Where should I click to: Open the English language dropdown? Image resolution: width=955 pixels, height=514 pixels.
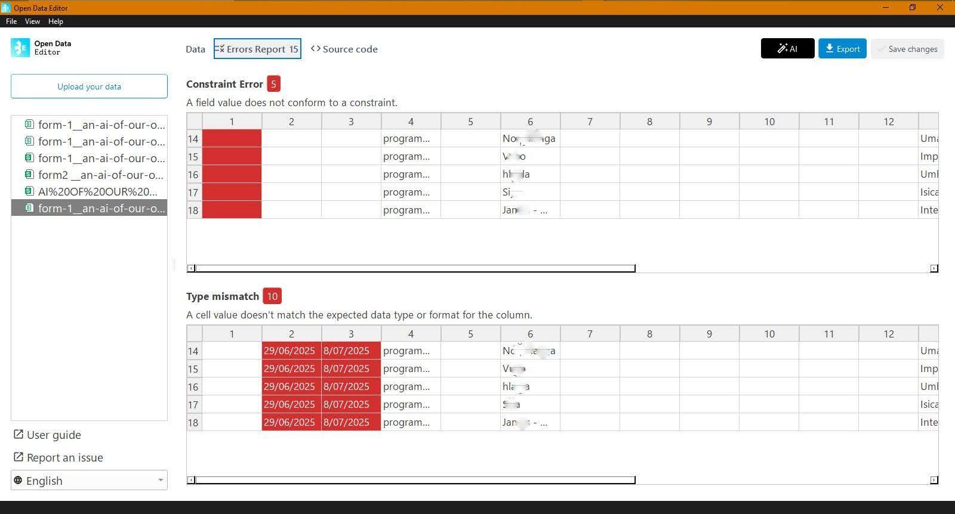coord(89,481)
